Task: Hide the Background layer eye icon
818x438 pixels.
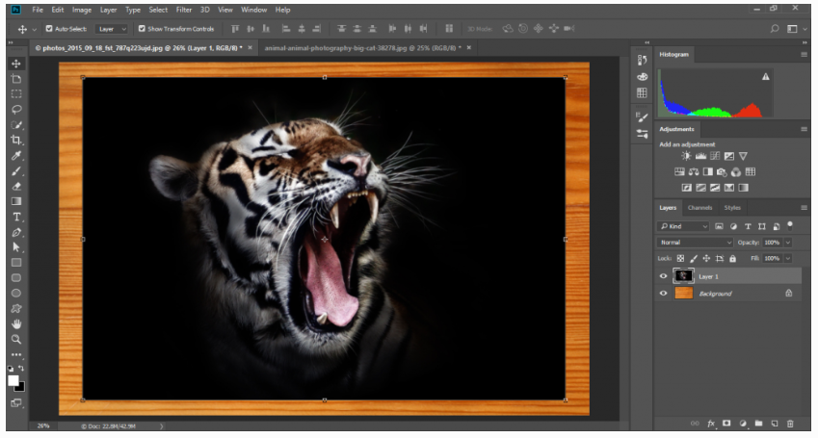Action: [x=663, y=294]
